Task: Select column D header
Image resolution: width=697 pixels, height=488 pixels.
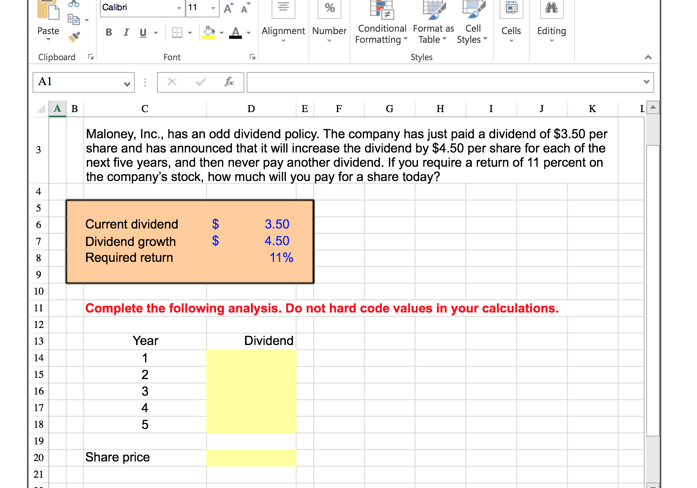Action: tap(251, 109)
